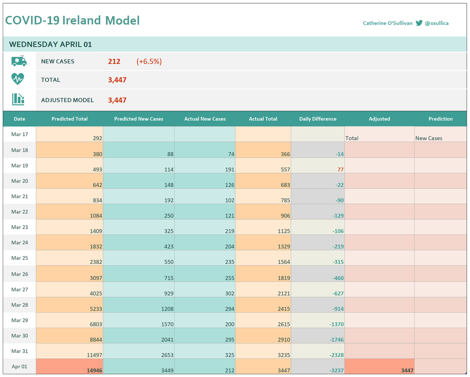Screen dimensions: 470x377
Task: Toggle the Actual New Cases column header
Action: 204,119
